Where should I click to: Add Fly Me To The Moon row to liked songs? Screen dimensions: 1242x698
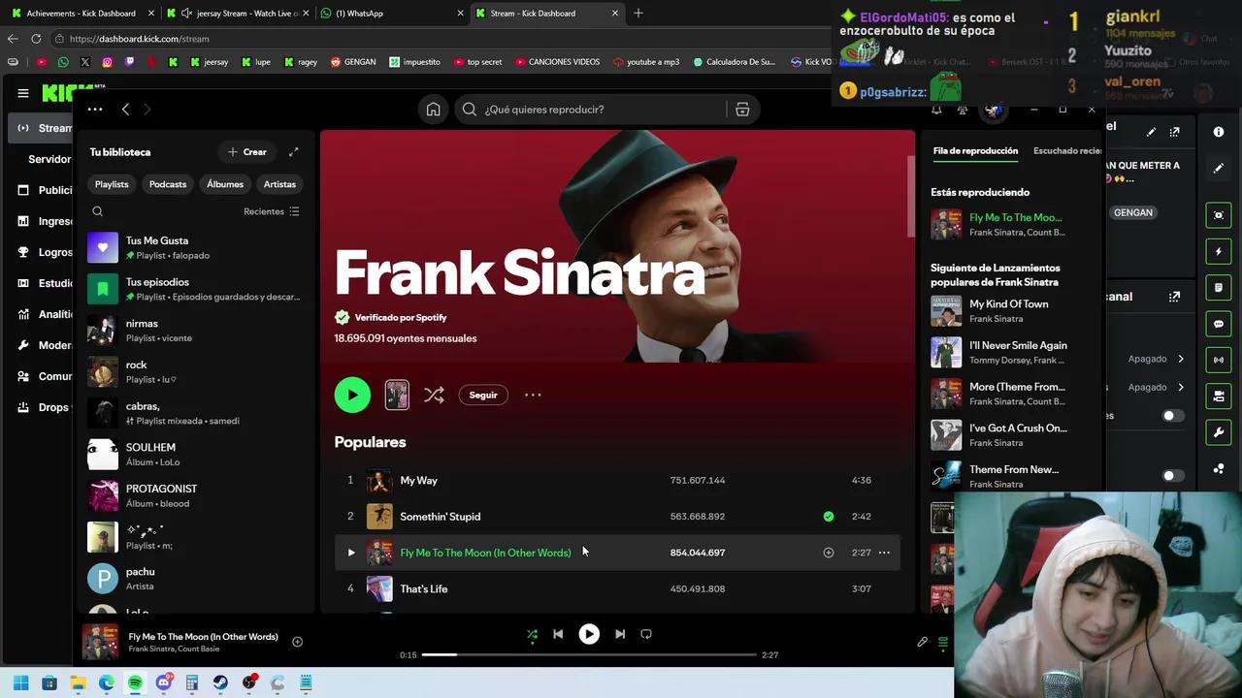tap(829, 553)
